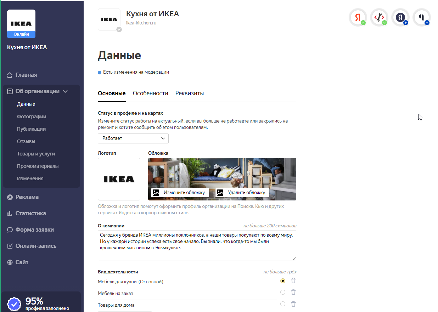Image resolution: width=438 pixels, height=312 pixels.
Task: Set Мебель на заказ as main activity
Action: [x=282, y=292]
